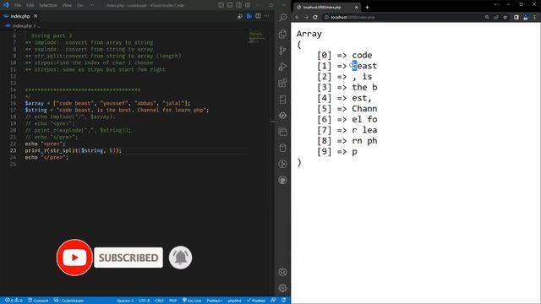Go back in the browser

[x=297, y=17]
